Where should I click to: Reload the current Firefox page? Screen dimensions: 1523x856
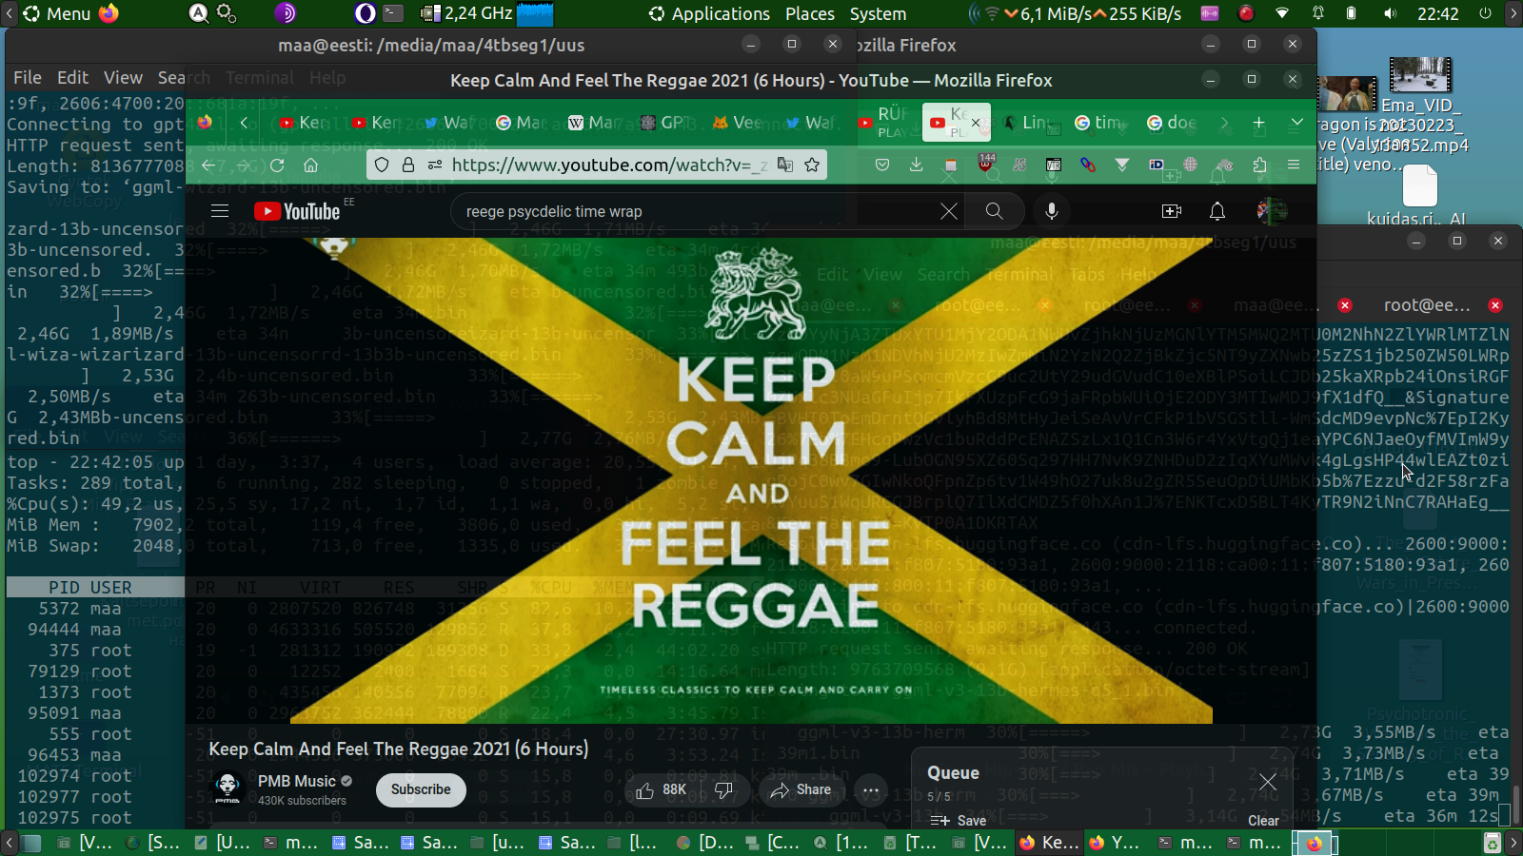(x=277, y=165)
